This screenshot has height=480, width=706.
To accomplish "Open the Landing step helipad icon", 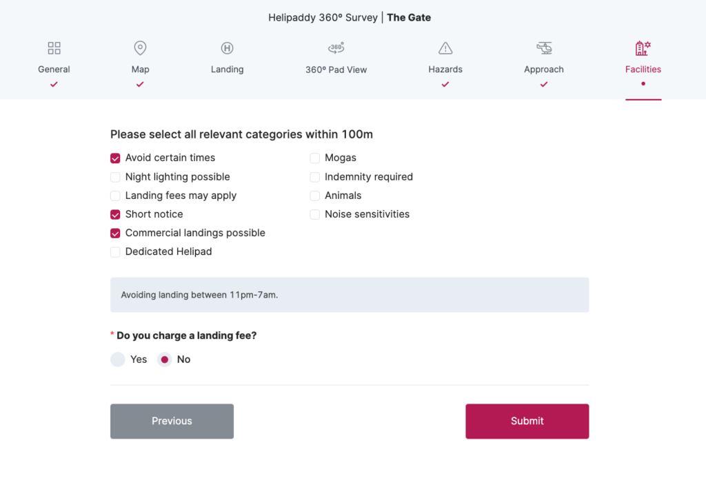I will (227, 48).
